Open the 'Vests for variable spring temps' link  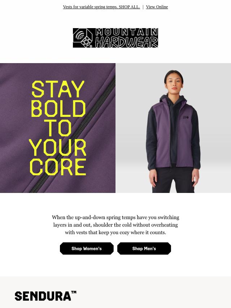pos(101,7)
